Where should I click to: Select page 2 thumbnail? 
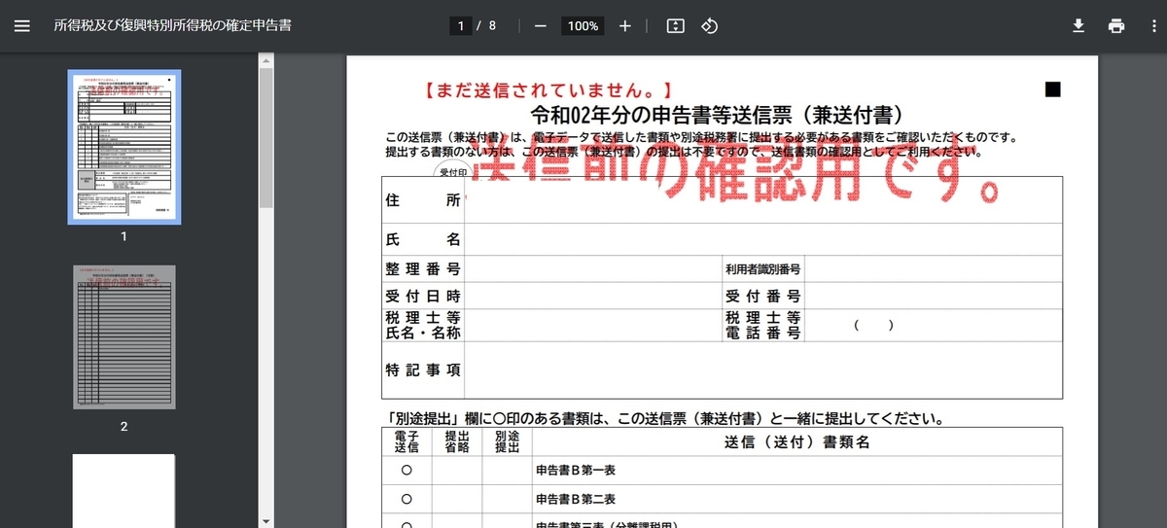[x=124, y=336]
